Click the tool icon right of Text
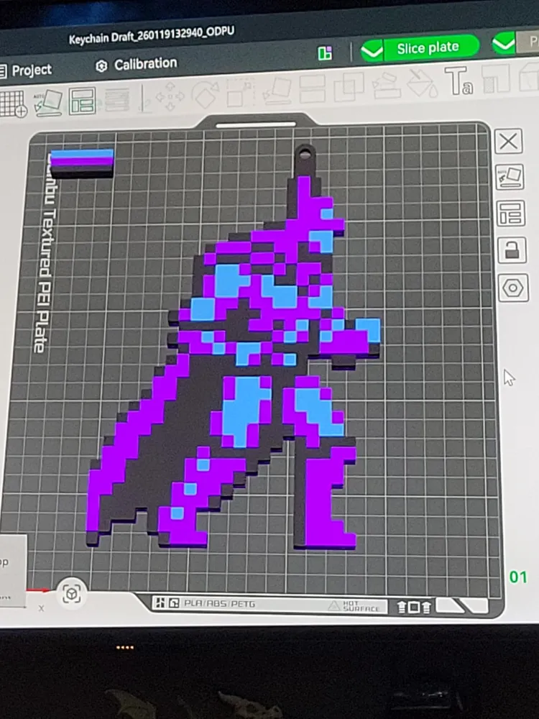Image resolution: width=539 pixels, height=719 pixels. tap(497, 78)
